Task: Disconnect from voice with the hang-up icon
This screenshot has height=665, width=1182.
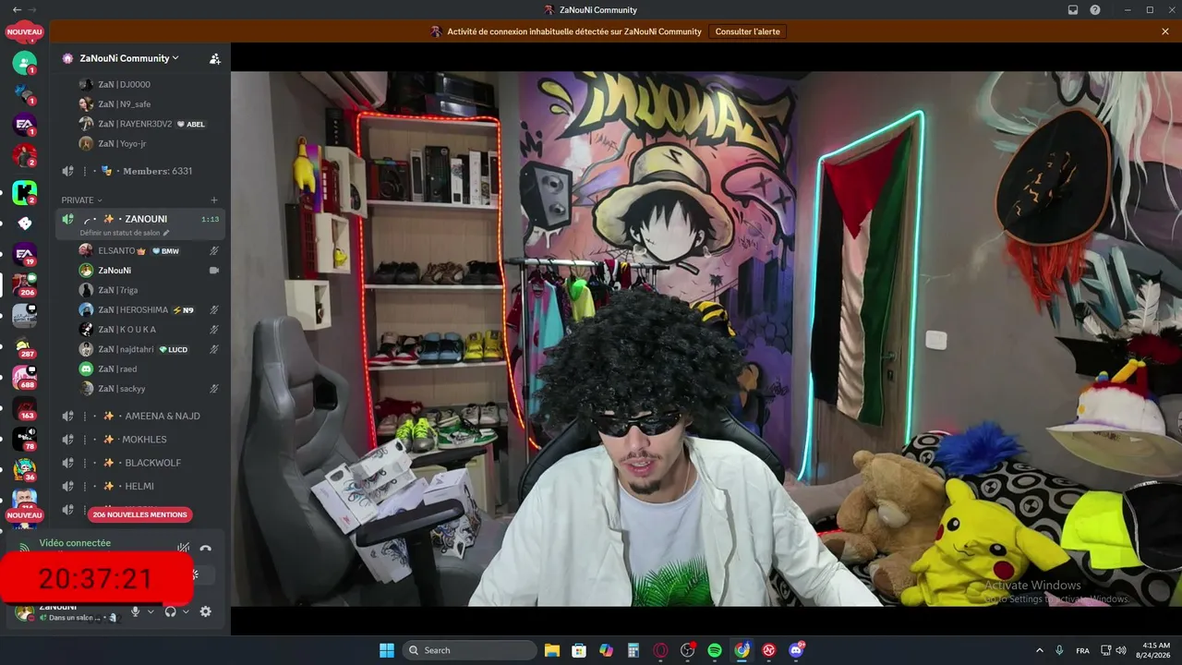Action: point(205,549)
